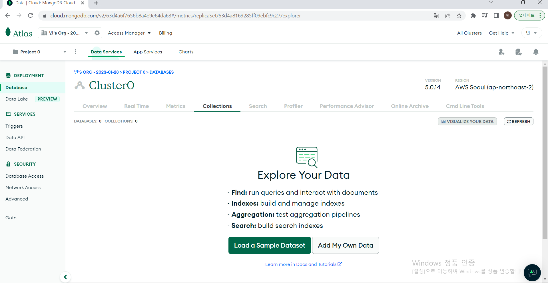Expand organization selector dropdown
Screen dimensions: 548x283
(65, 33)
